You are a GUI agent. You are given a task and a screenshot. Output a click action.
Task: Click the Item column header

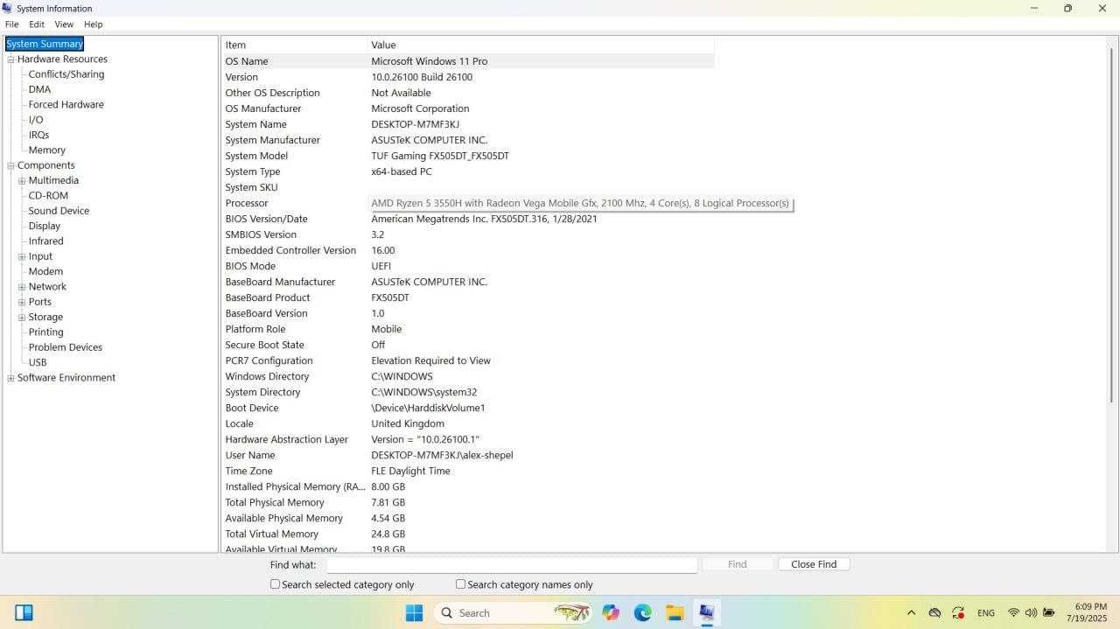coord(295,45)
